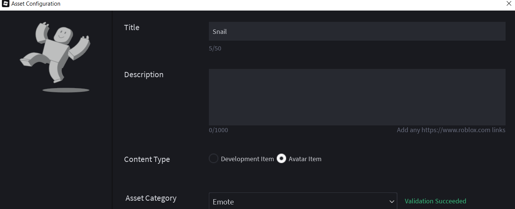Edit the Title field containing Snail

click(x=357, y=31)
